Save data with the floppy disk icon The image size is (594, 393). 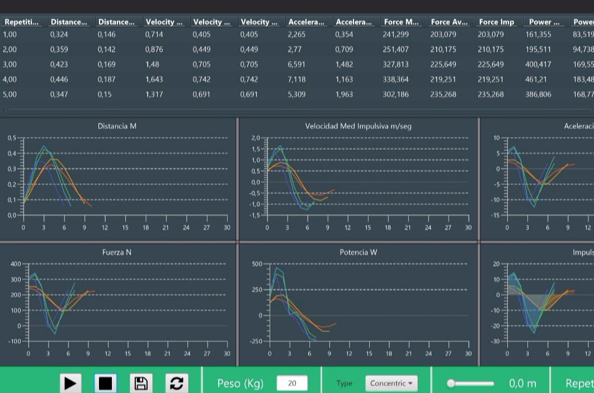141,383
